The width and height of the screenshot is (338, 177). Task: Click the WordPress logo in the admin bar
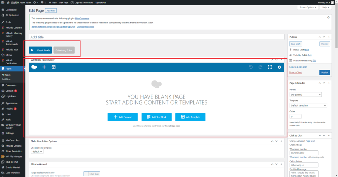[3, 3]
